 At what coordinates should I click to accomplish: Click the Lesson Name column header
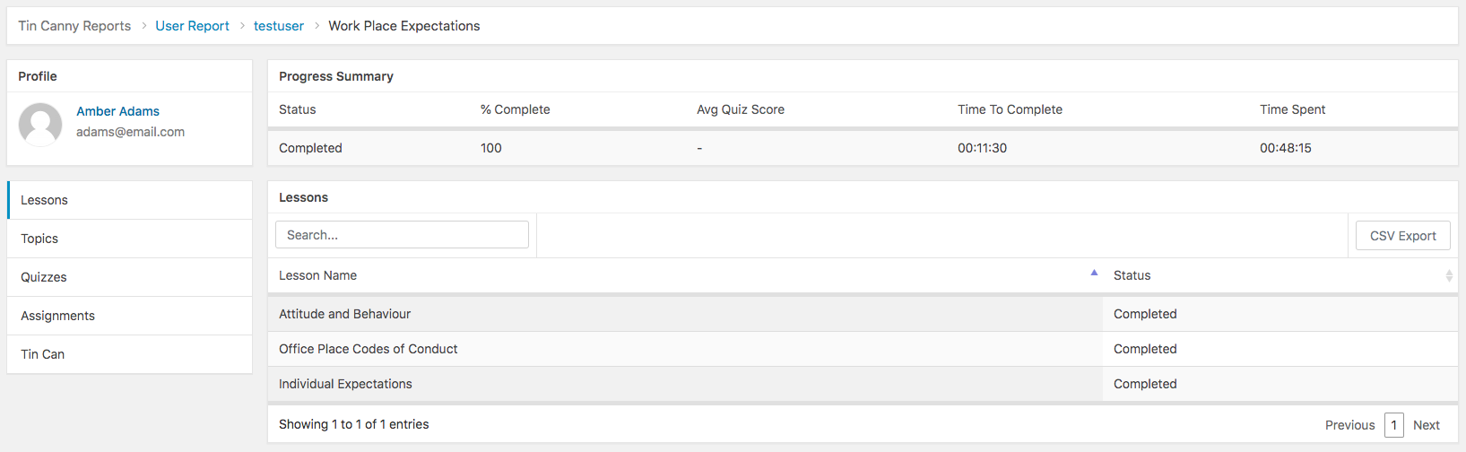pos(318,275)
